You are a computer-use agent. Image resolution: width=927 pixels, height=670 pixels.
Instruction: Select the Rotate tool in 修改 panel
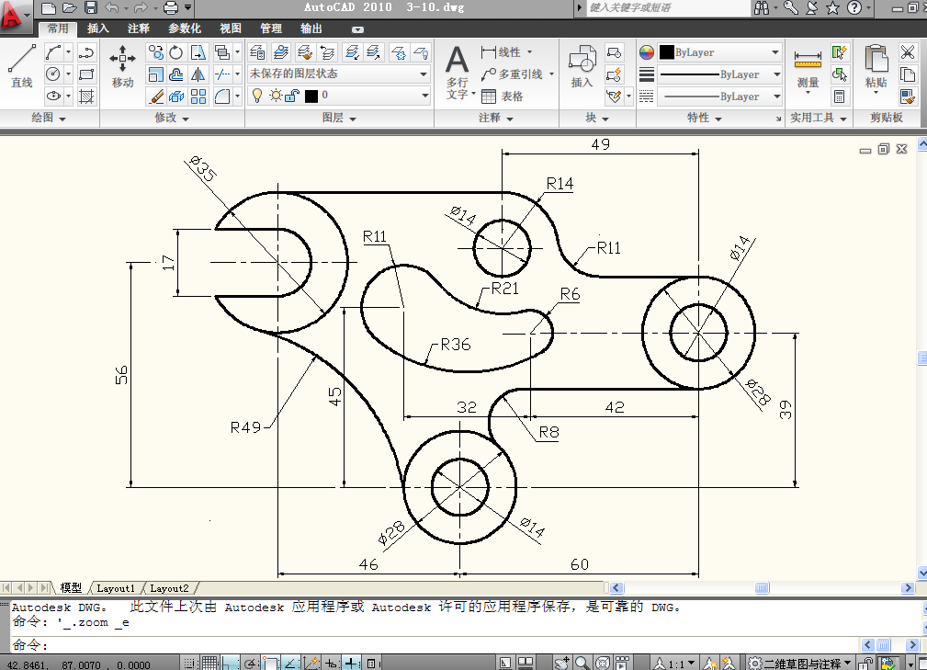(175, 52)
